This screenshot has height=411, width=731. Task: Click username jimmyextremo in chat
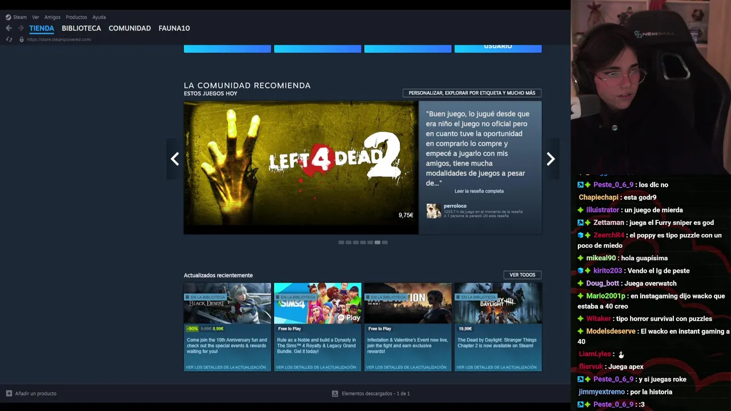tap(601, 392)
